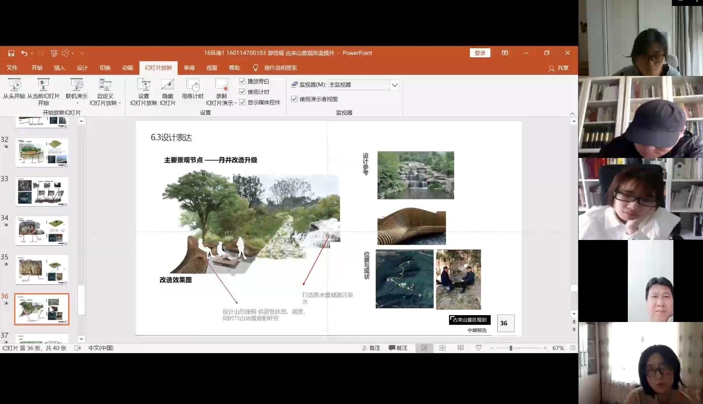
Task: Switch to Slide Sorter view
Action: pyautogui.click(x=442, y=348)
